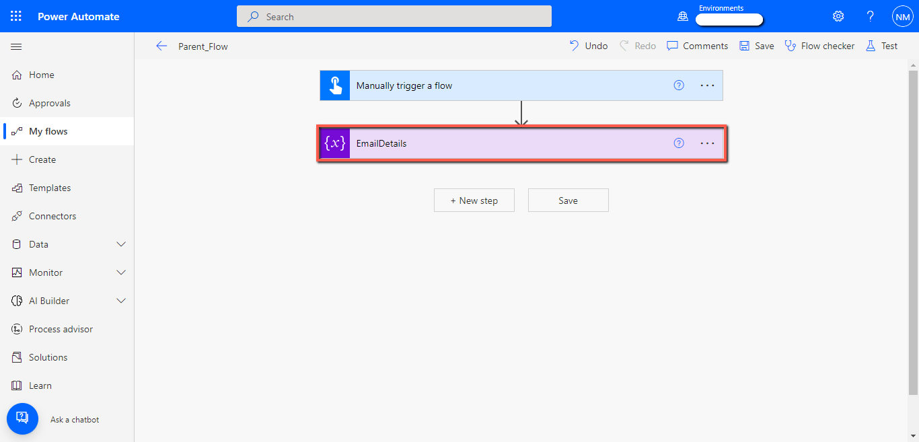Click the manual trigger hand icon
Image resolution: width=919 pixels, height=442 pixels.
pos(335,85)
